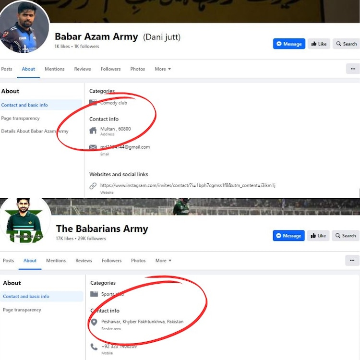Image resolution: width=360 pixels, height=360 pixels.
Task: Open the Instagram invite website link
Action: [187, 185]
